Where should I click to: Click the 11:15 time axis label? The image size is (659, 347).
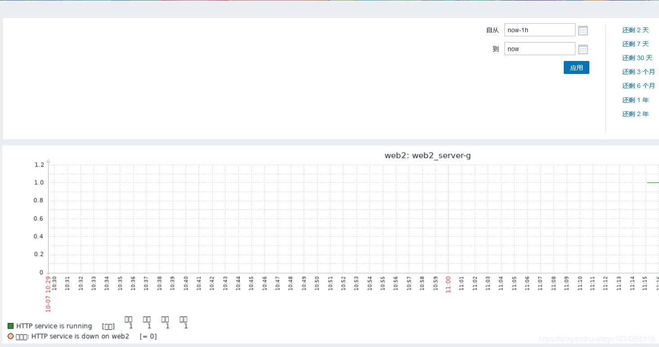645,284
